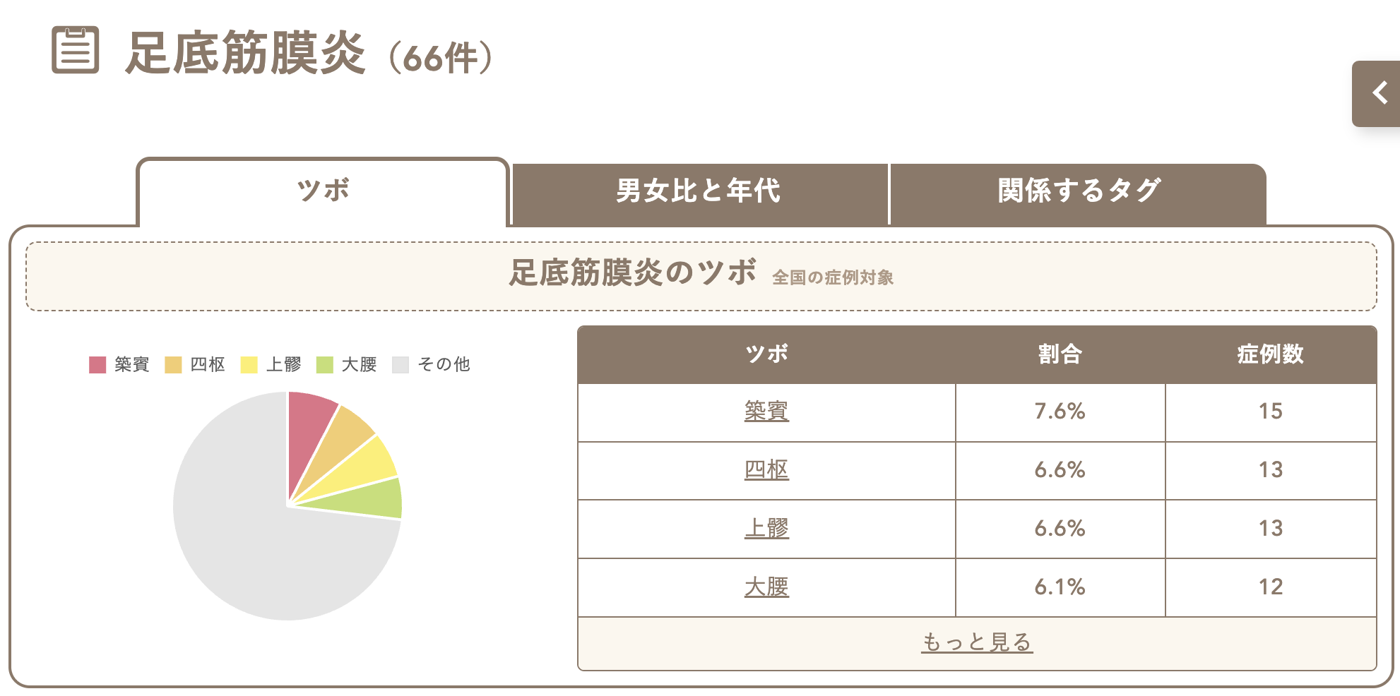The width and height of the screenshot is (1400, 696).
Task: Toggle 上髎 yellow legend swatch
Action: click(x=249, y=365)
